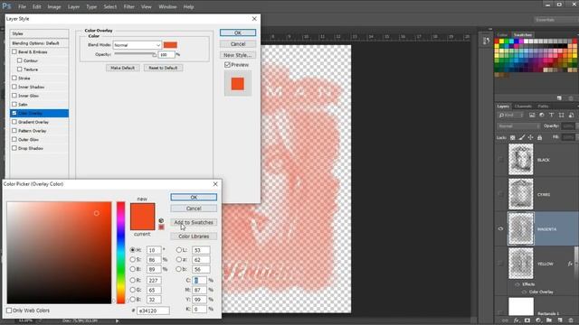Click New Style... button in Layer Style
579x325 pixels.
(238, 55)
